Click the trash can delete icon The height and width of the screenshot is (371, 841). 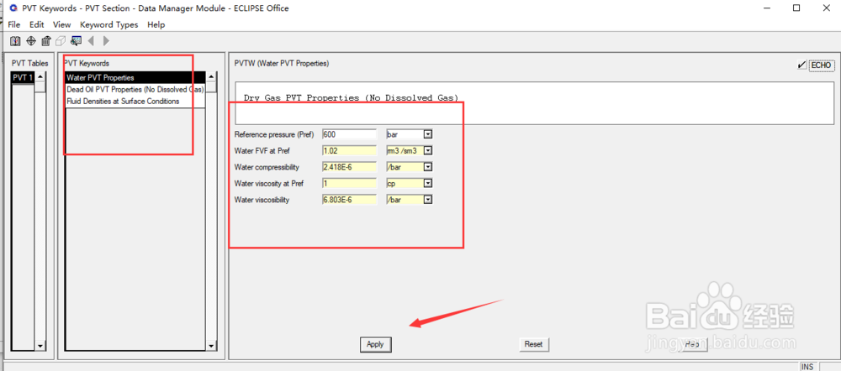coord(46,40)
